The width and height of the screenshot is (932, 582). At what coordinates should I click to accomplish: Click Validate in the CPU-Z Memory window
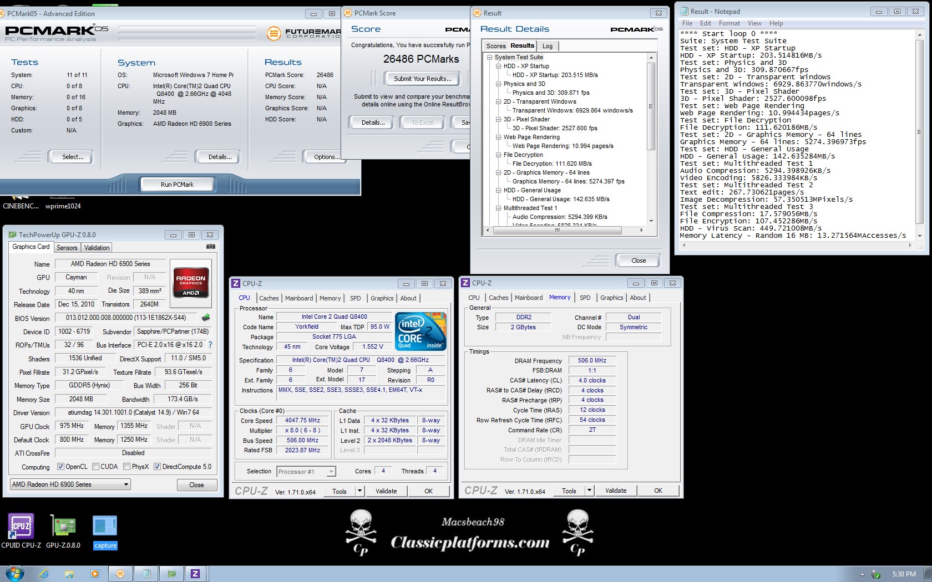click(x=616, y=491)
